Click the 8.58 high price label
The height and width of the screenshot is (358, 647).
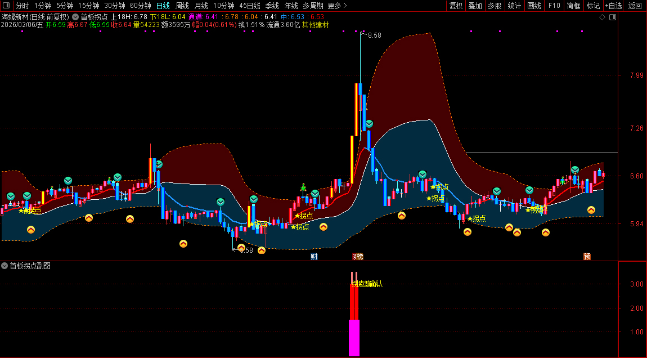pos(374,35)
